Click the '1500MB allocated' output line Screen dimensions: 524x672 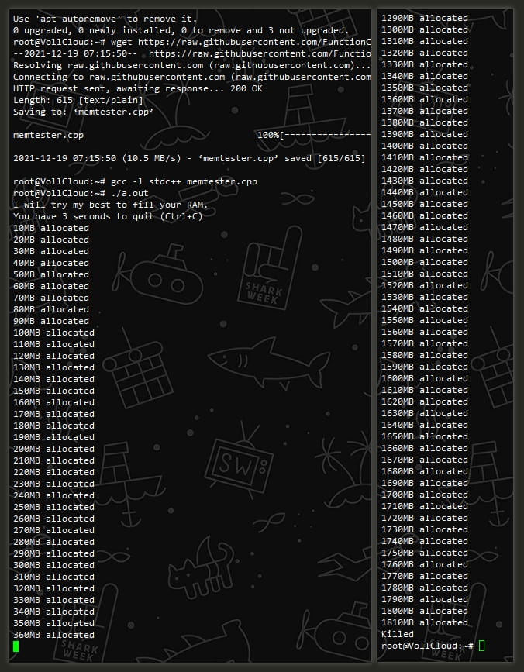tap(425, 262)
